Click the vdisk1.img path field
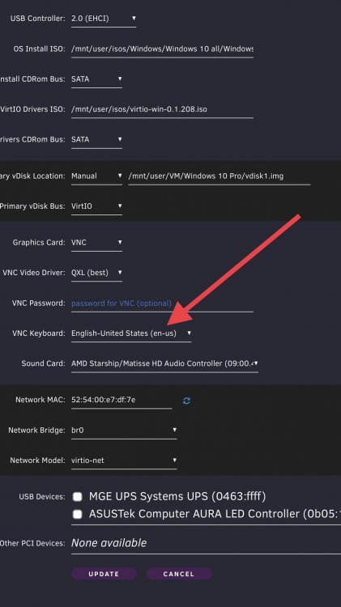Viewport: 341px width, 607px height. click(220, 176)
